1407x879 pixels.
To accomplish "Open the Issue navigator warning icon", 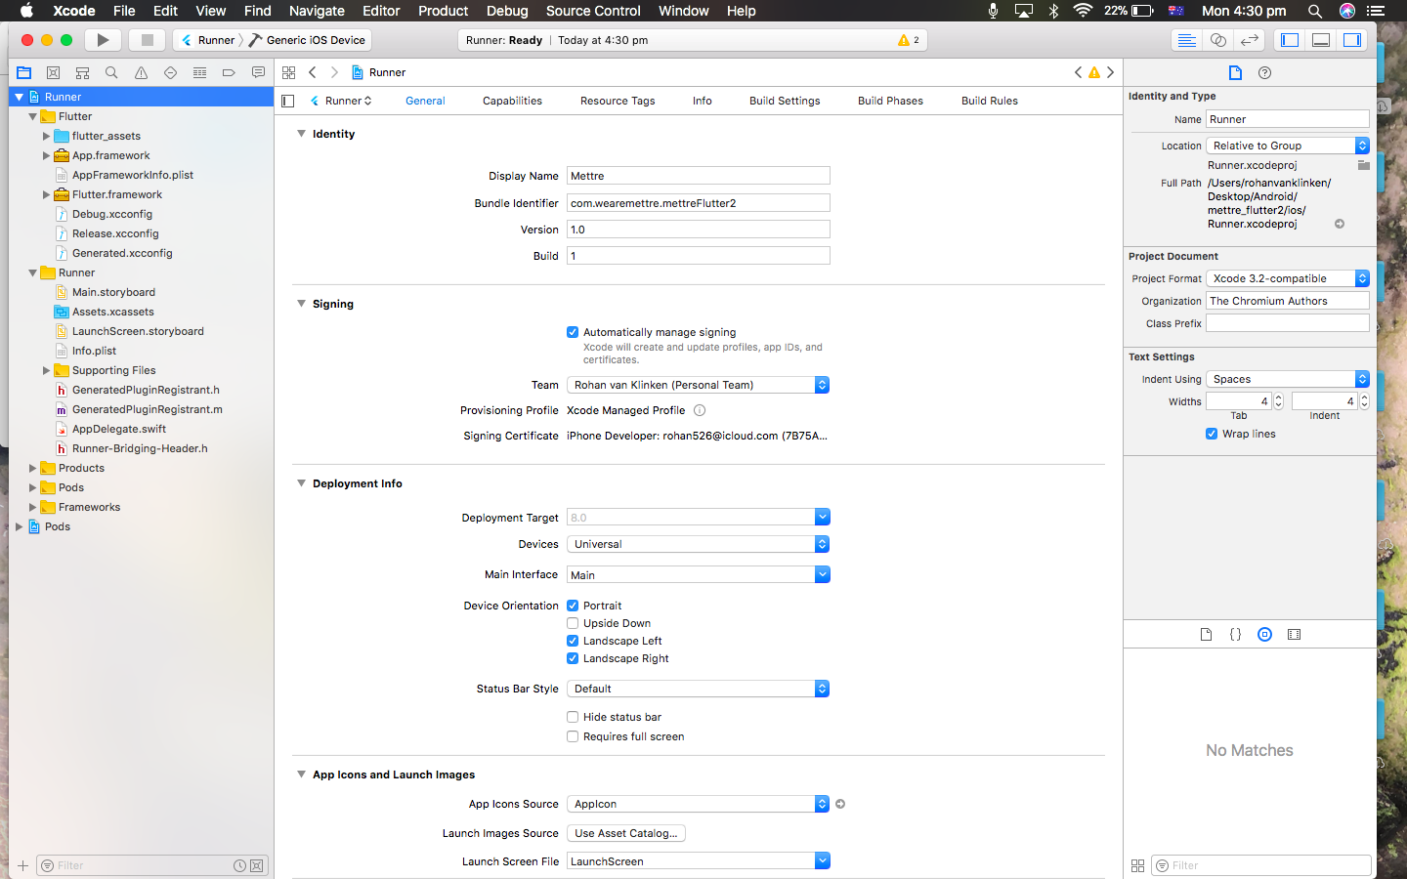I will click(141, 72).
